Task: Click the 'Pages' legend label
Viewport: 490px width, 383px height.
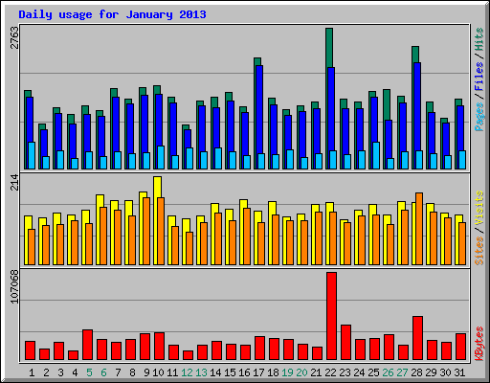Action: (479, 117)
